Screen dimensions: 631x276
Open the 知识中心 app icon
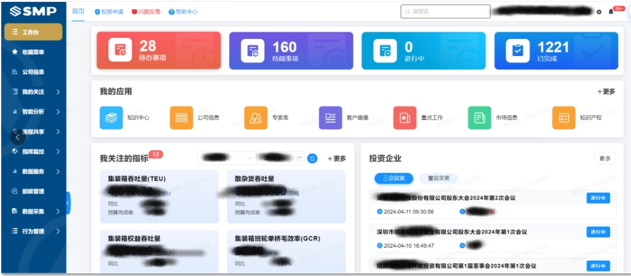point(111,118)
